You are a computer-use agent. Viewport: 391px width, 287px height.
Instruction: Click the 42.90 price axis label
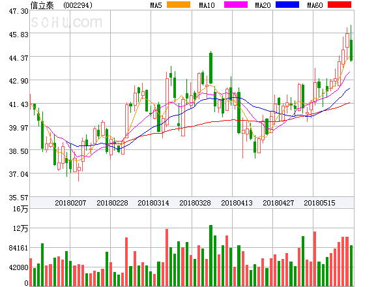(18, 81)
